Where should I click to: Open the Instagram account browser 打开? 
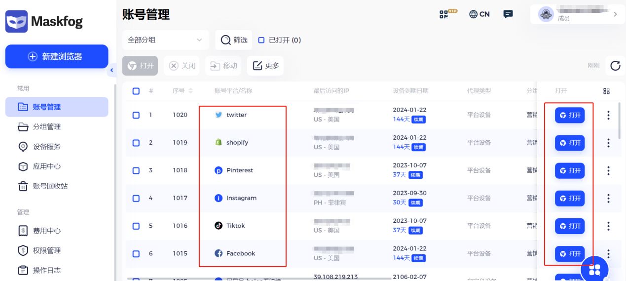point(570,198)
